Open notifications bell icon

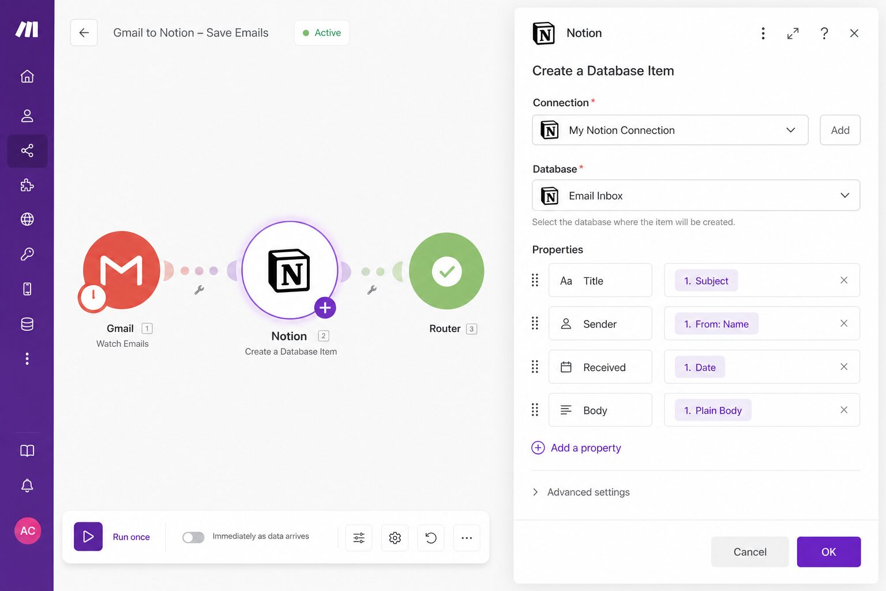[27, 485]
